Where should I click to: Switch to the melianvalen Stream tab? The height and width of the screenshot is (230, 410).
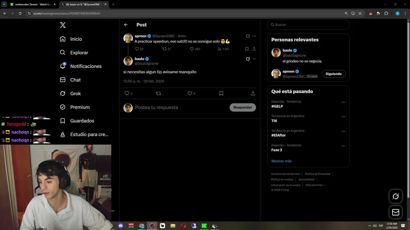(x=33, y=4)
